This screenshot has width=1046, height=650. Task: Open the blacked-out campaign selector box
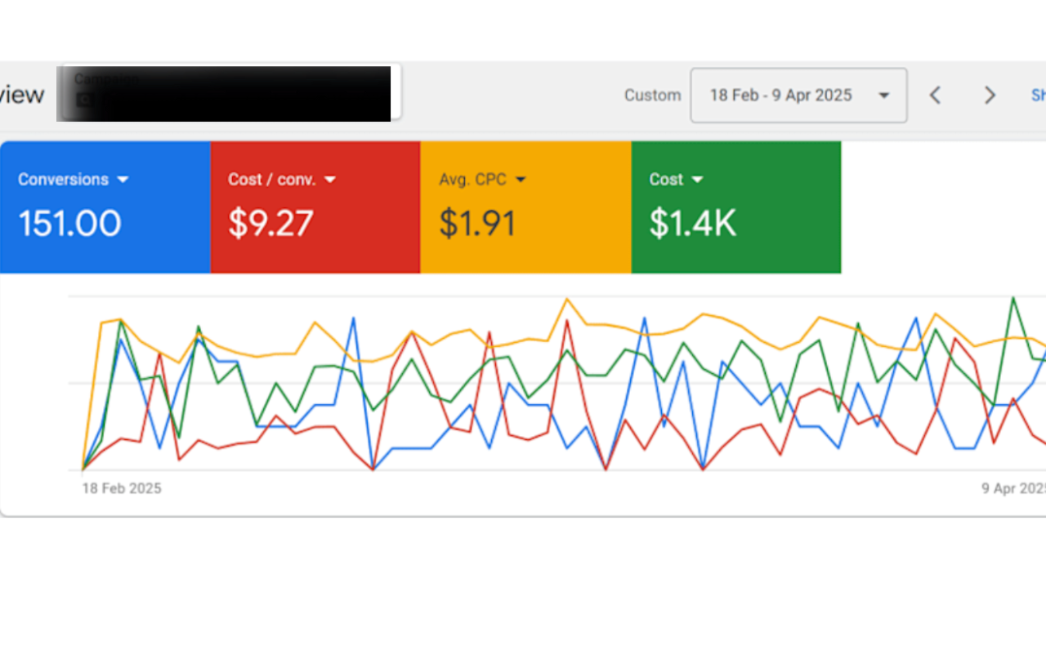(228, 94)
